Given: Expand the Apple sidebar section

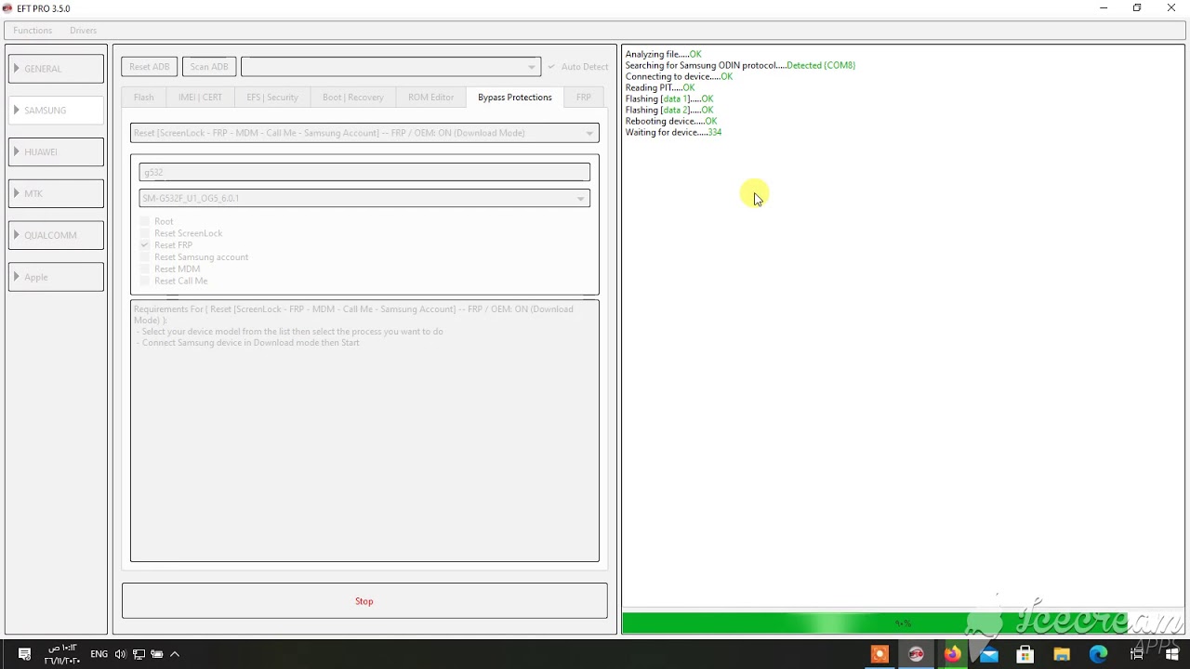Looking at the screenshot, I should click(56, 277).
